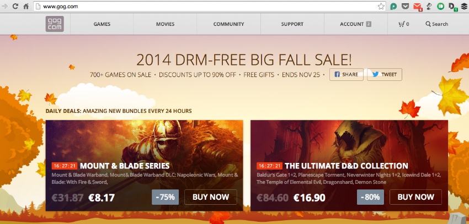This screenshot has width=469, height=224.
Task: Click the Buffer extension icon
Action: point(463,6)
